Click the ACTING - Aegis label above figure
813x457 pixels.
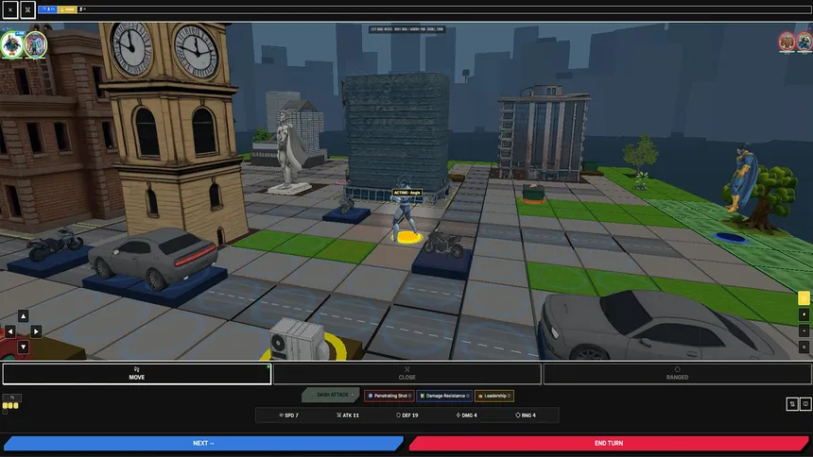pos(407,193)
